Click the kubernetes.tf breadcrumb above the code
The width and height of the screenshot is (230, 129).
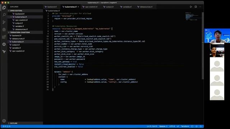[53, 11]
